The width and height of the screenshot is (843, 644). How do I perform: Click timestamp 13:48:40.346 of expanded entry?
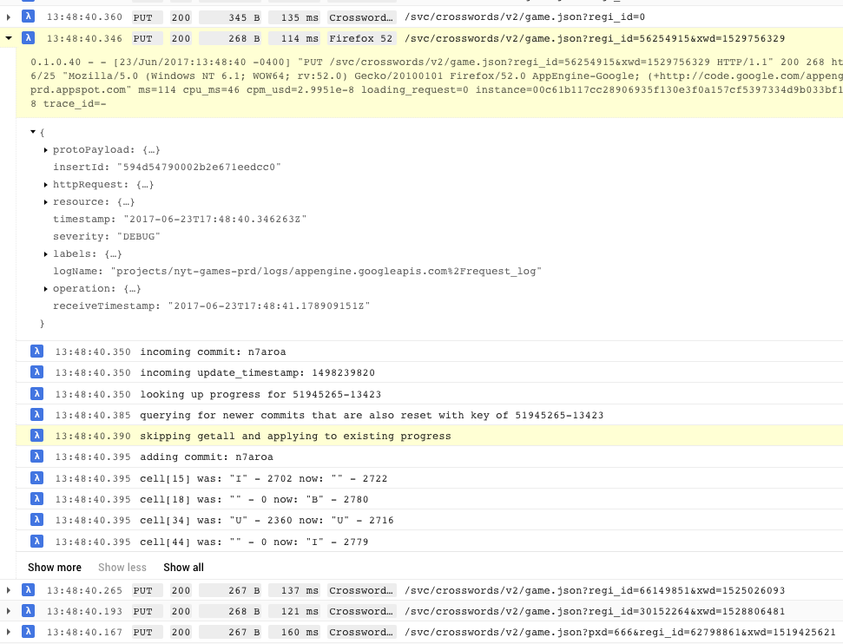coord(84,38)
